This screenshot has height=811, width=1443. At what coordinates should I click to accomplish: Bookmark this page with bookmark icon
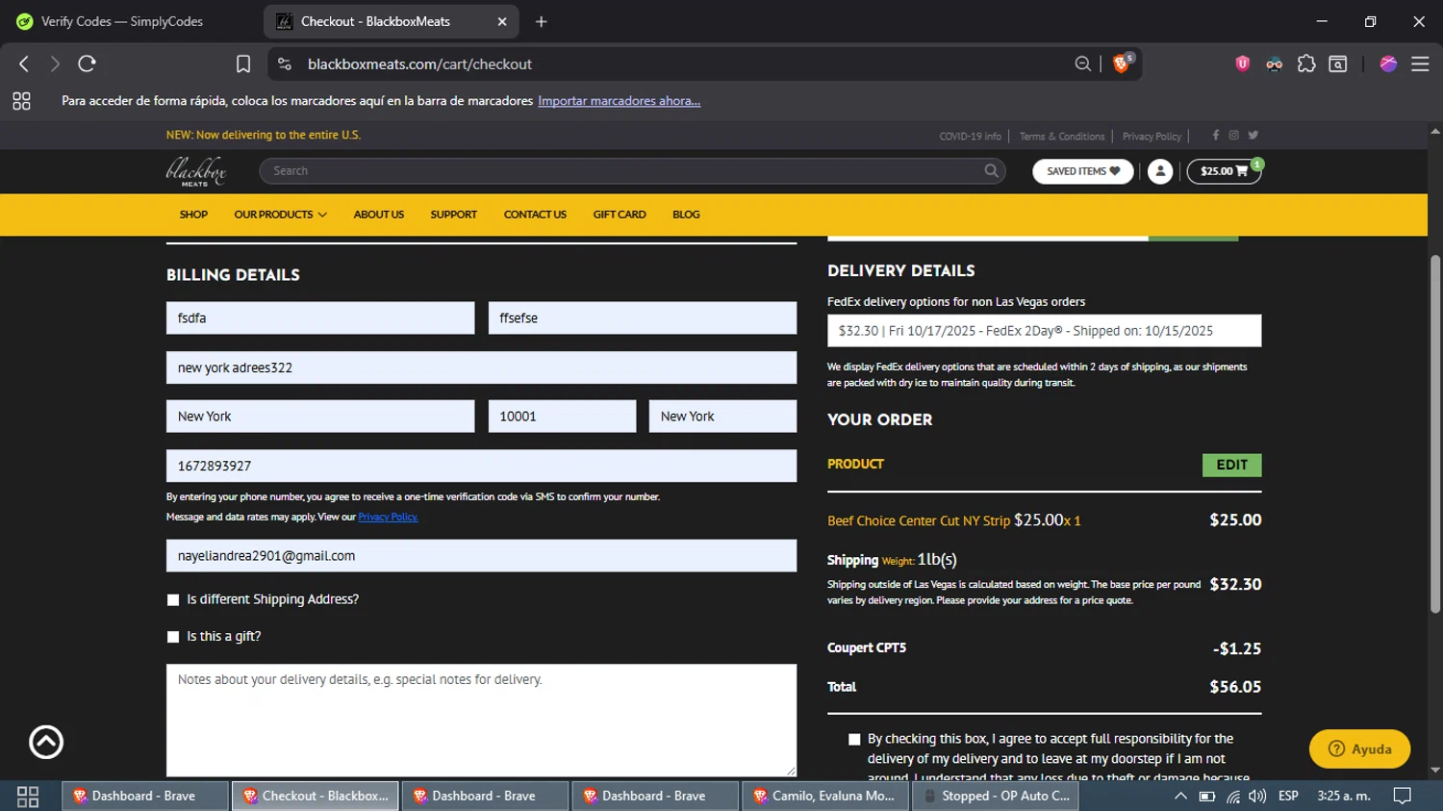click(243, 63)
